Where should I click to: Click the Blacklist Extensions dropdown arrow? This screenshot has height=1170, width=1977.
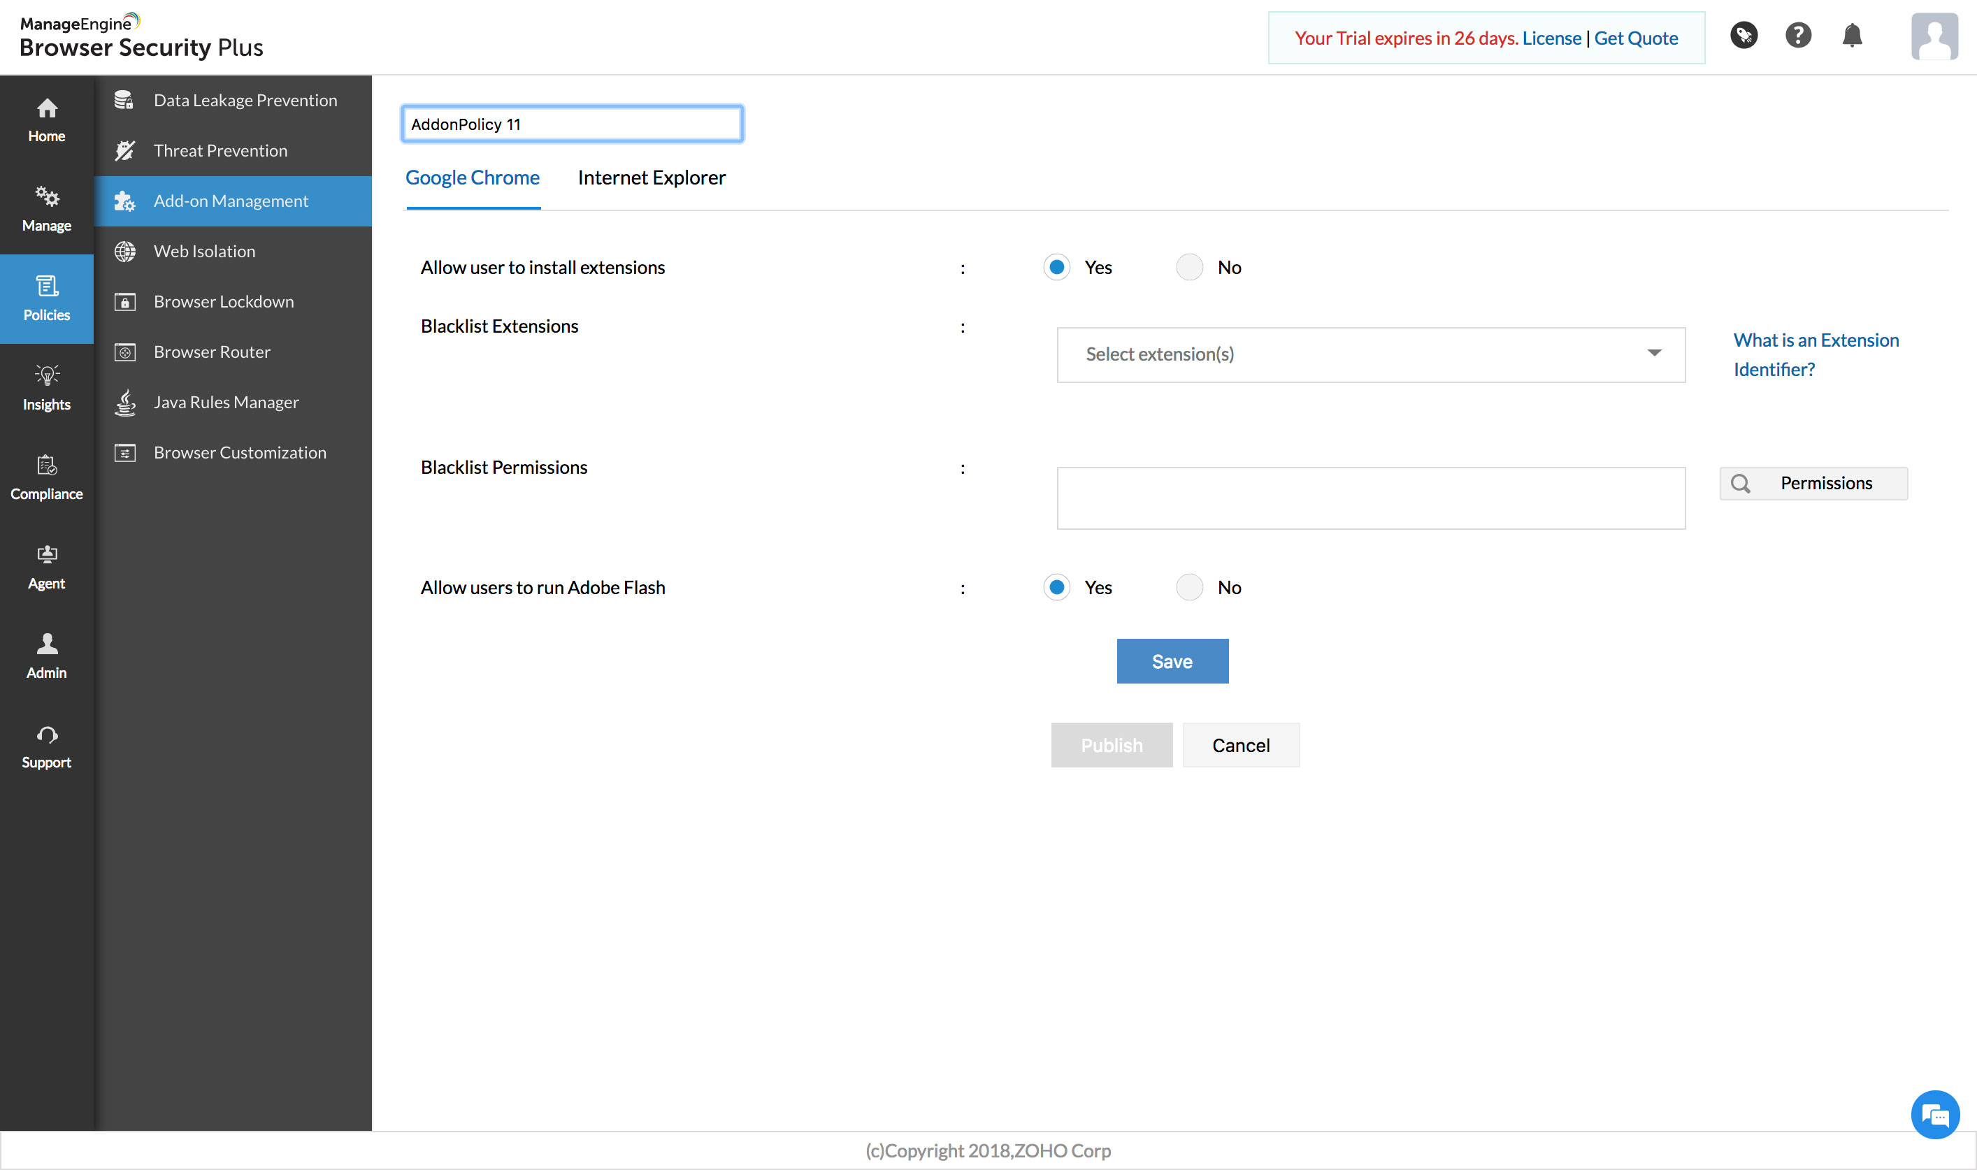[1654, 353]
